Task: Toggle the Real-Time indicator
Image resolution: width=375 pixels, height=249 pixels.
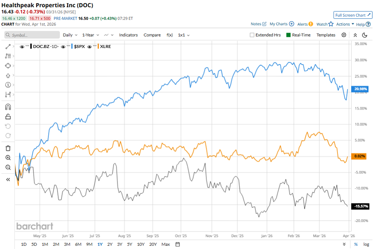Action: 288,35
